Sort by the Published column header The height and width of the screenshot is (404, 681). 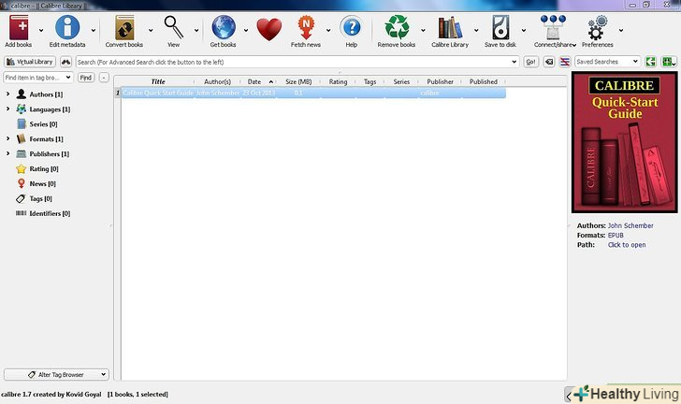483,81
